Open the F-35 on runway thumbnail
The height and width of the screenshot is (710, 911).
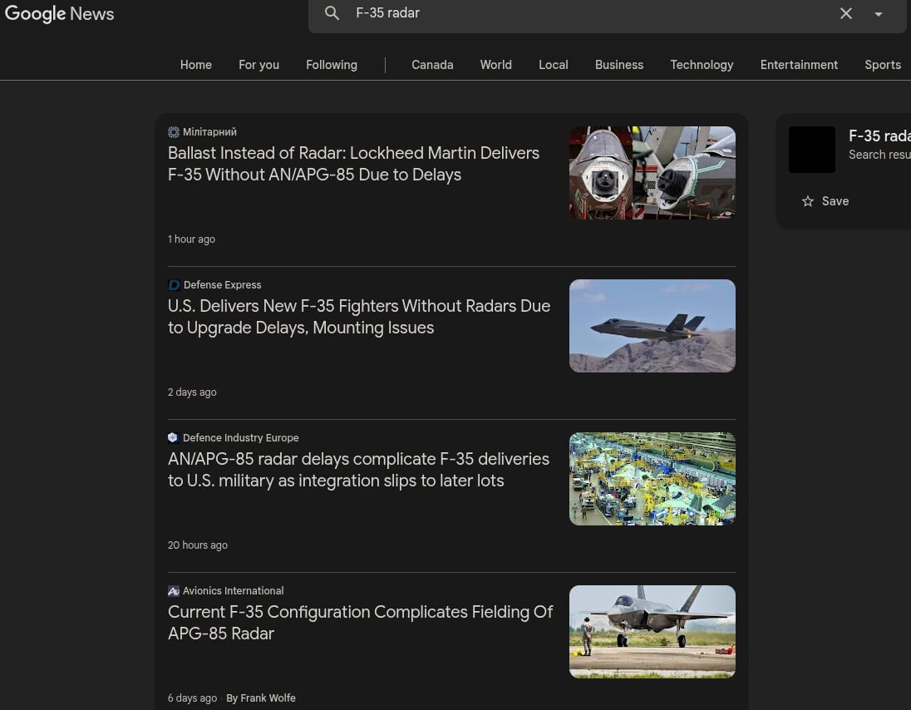(x=652, y=632)
